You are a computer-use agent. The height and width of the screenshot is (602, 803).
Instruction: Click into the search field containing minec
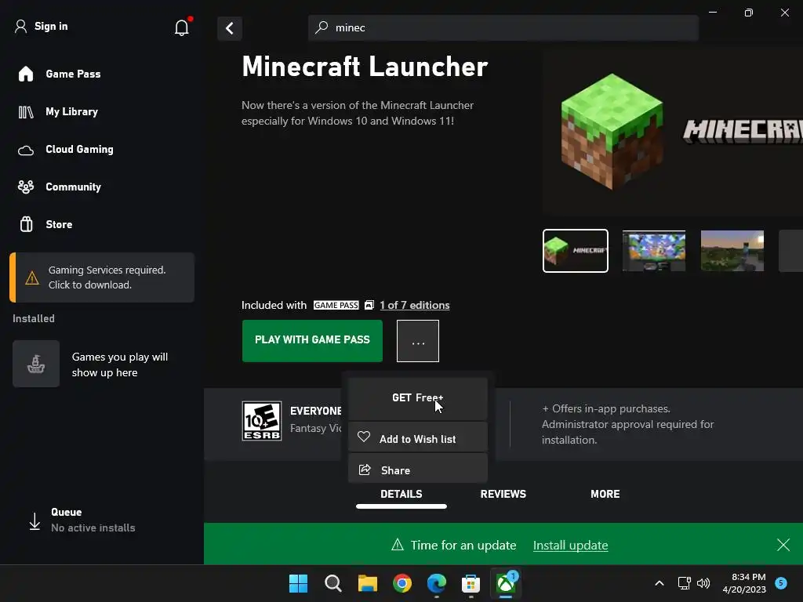[503, 27]
